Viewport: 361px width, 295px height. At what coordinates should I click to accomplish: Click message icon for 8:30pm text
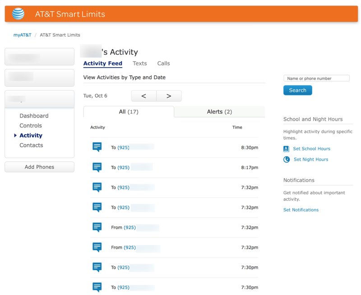(97, 147)
